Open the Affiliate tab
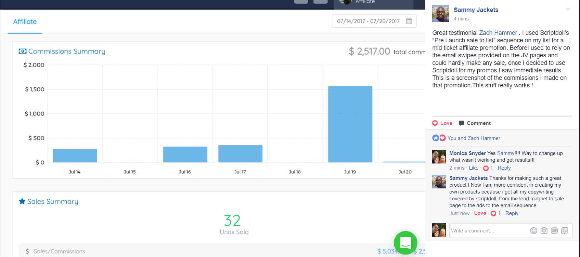 coord(25,22)
